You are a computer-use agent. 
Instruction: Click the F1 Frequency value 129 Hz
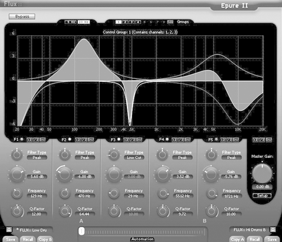(36, 196)
